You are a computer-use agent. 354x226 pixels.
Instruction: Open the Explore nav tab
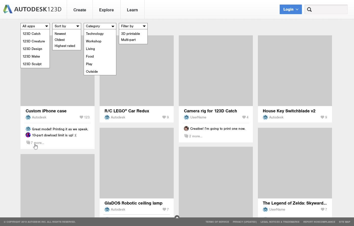(106, 10)
